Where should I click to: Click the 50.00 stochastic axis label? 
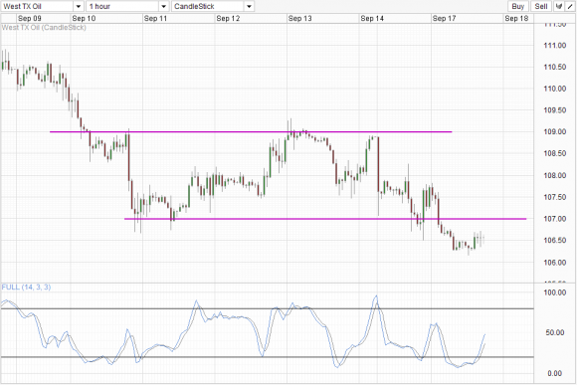554,332
